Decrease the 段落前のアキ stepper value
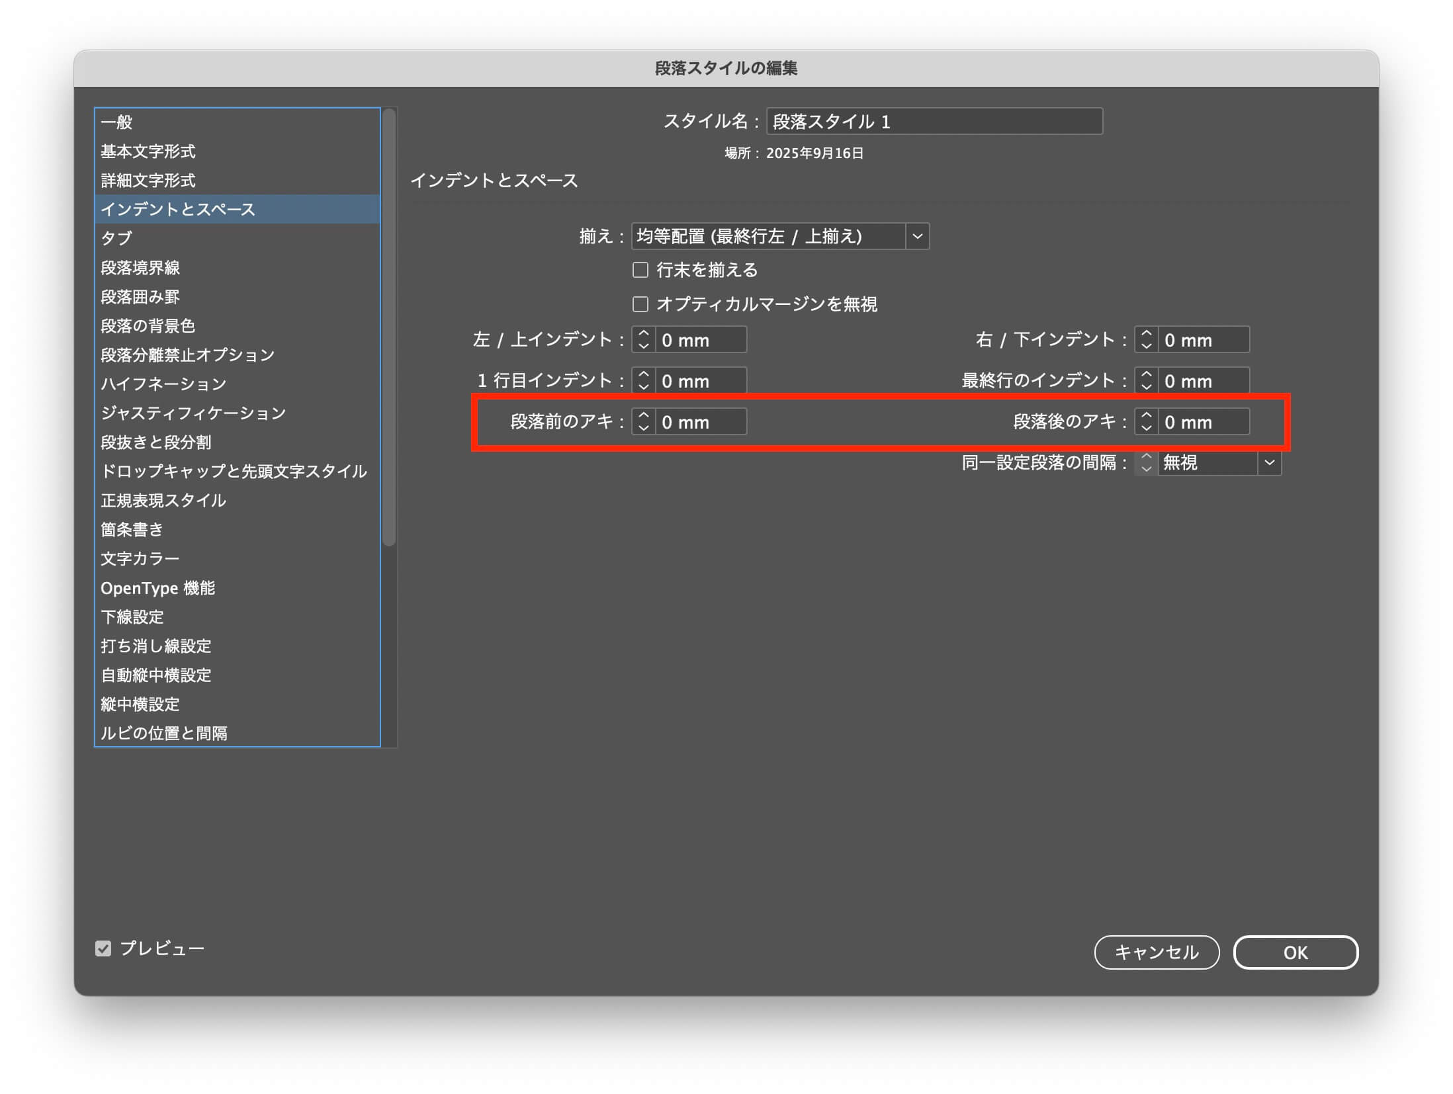 (x=643, y=428)
